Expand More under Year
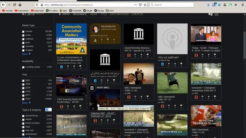Image resolution: width=246 pixels, height=138 pixels. point(26,103)
